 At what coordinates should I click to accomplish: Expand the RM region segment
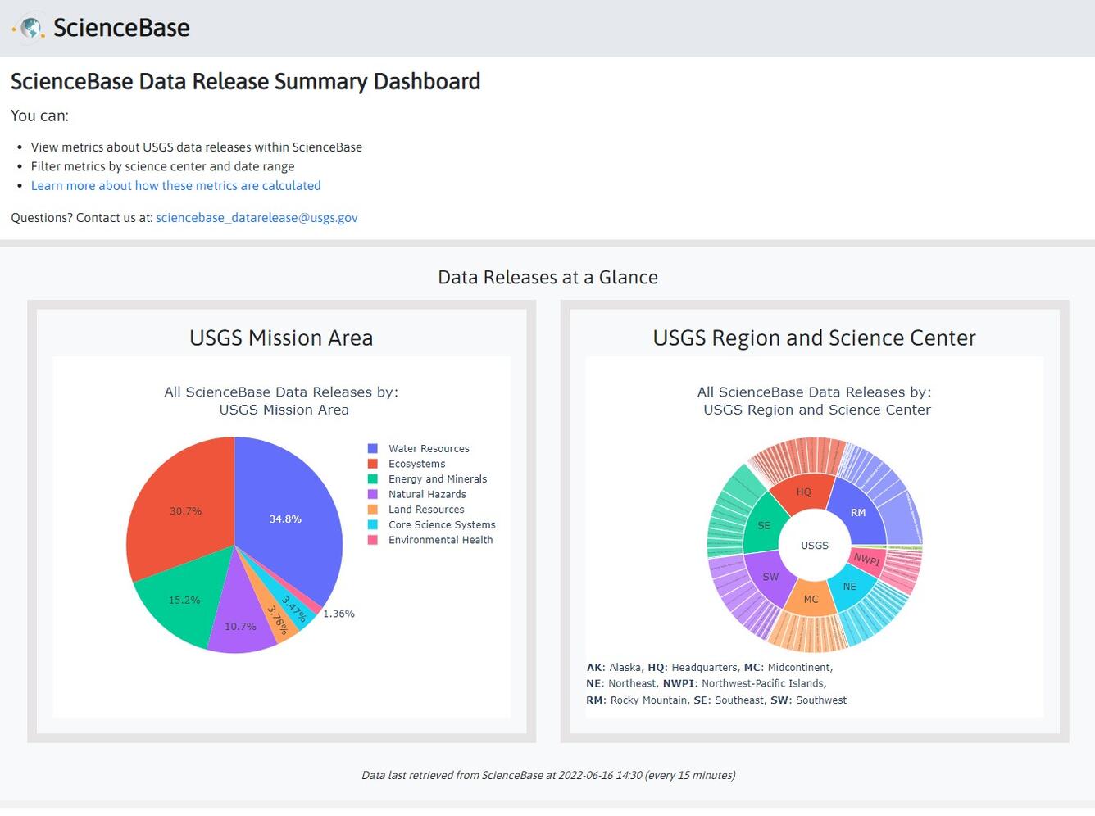coord(859,512)
